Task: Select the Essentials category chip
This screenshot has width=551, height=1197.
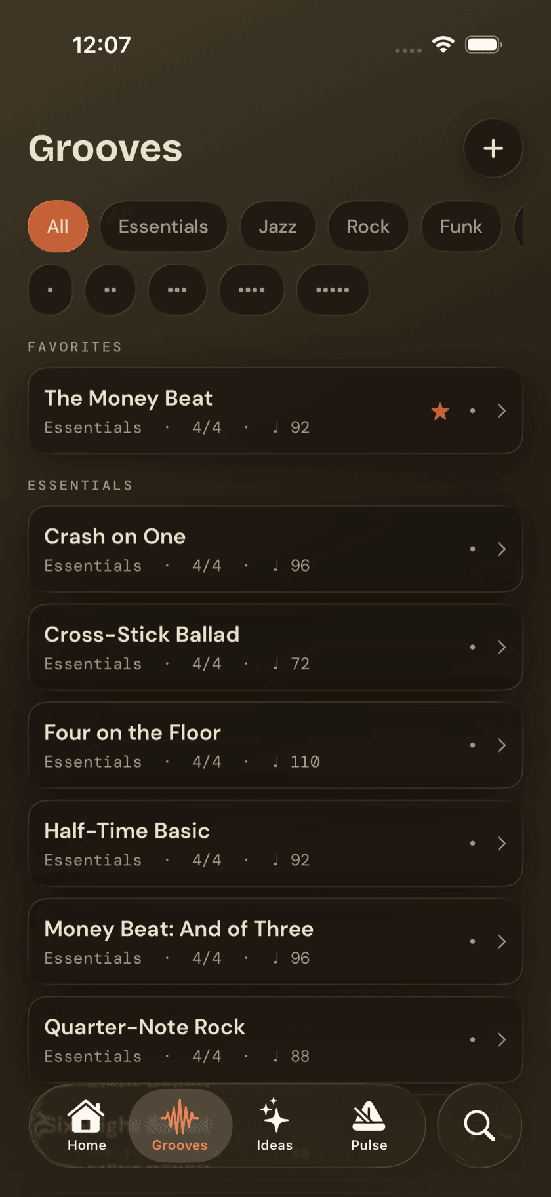Action: coord(163,226)
